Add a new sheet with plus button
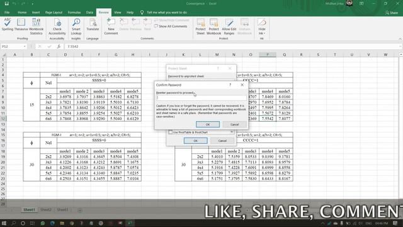The image size is (403, 227). [x=80, y=210]
